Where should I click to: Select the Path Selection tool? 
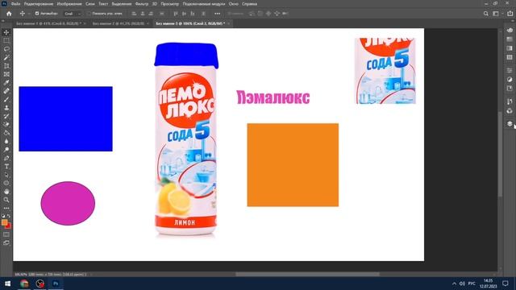[x=6, y=175]
